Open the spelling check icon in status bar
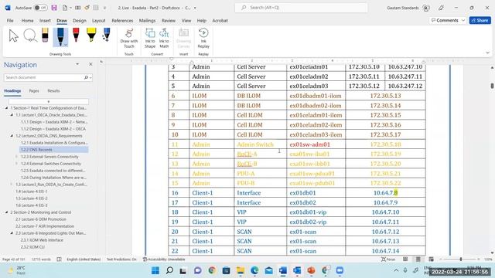The height and width of the screenshot is (278, 495). 59,259
